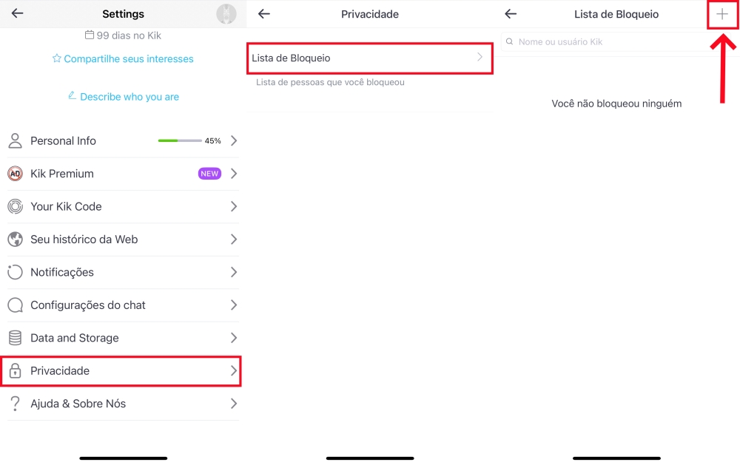This screenshot has height=465, width=740.
Task: Click the Your Kik Code spiral icon
Action: point(16,207)
